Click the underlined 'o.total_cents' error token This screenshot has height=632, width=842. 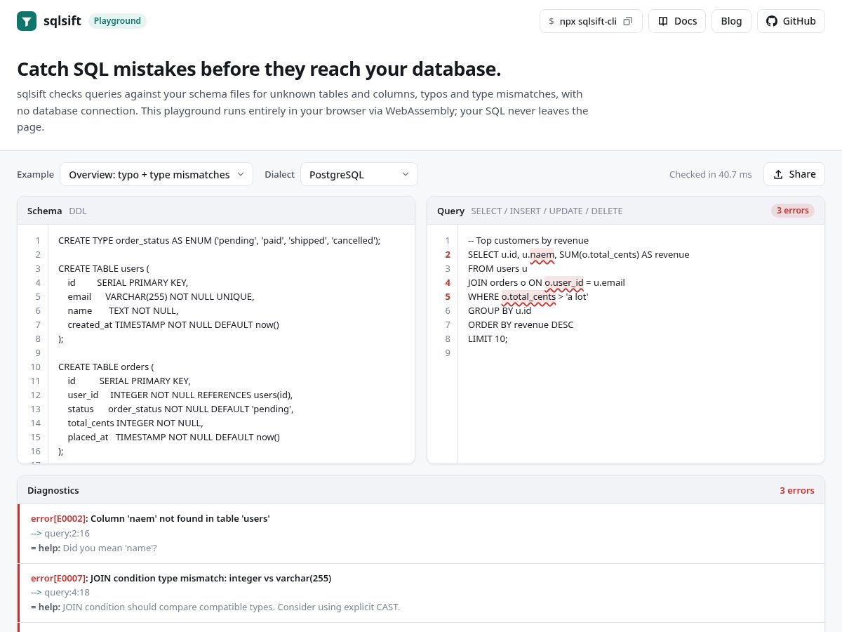[x=528, y=296]
